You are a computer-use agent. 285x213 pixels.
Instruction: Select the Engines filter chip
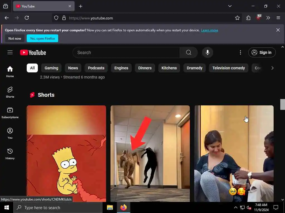(x=121, y=68)
